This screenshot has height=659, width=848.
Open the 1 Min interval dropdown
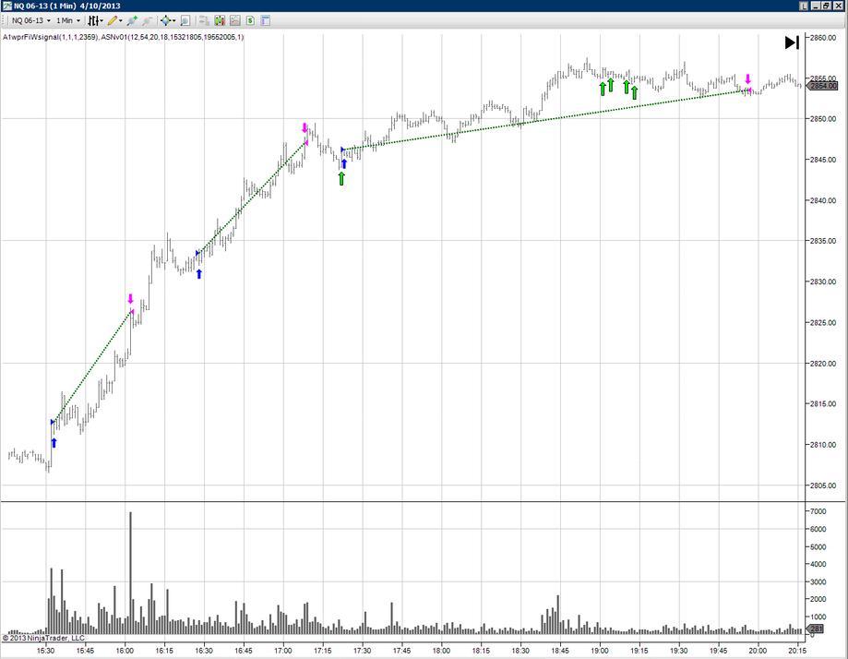pyautogui.click(x=68, y=20)
